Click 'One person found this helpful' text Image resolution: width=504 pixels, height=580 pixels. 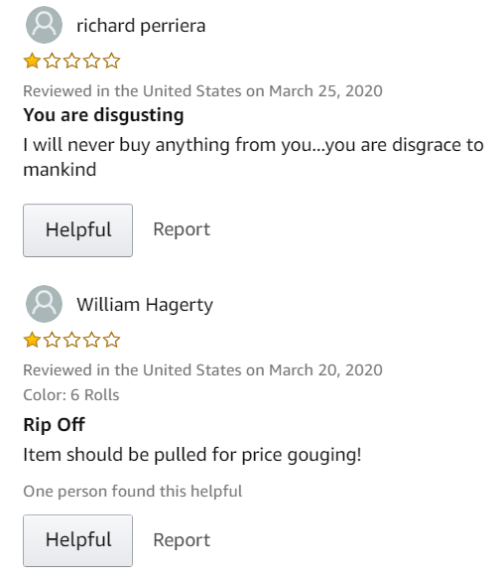133,492
